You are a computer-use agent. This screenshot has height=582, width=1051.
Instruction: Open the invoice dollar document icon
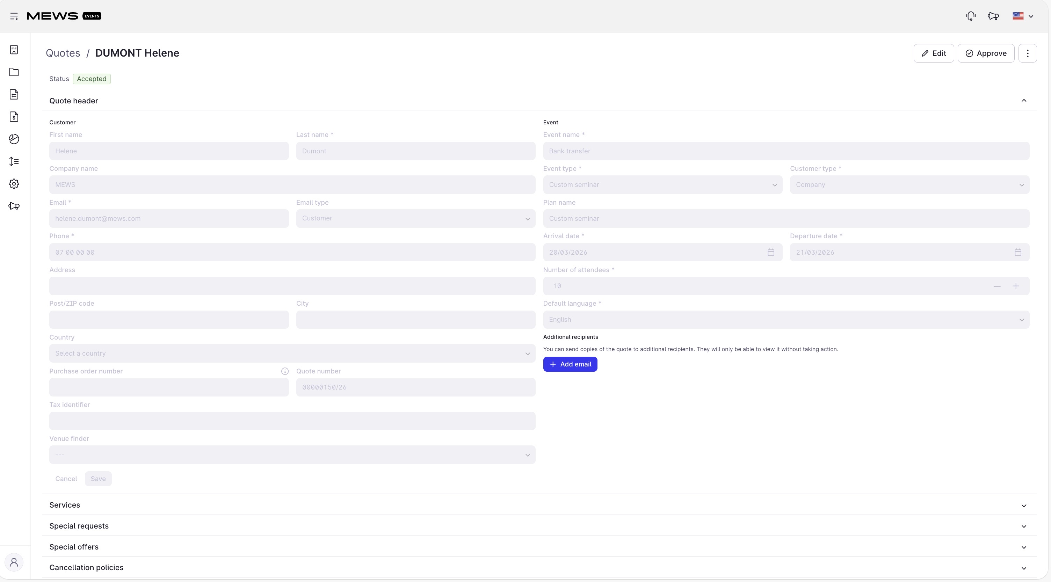pos(14,117)
